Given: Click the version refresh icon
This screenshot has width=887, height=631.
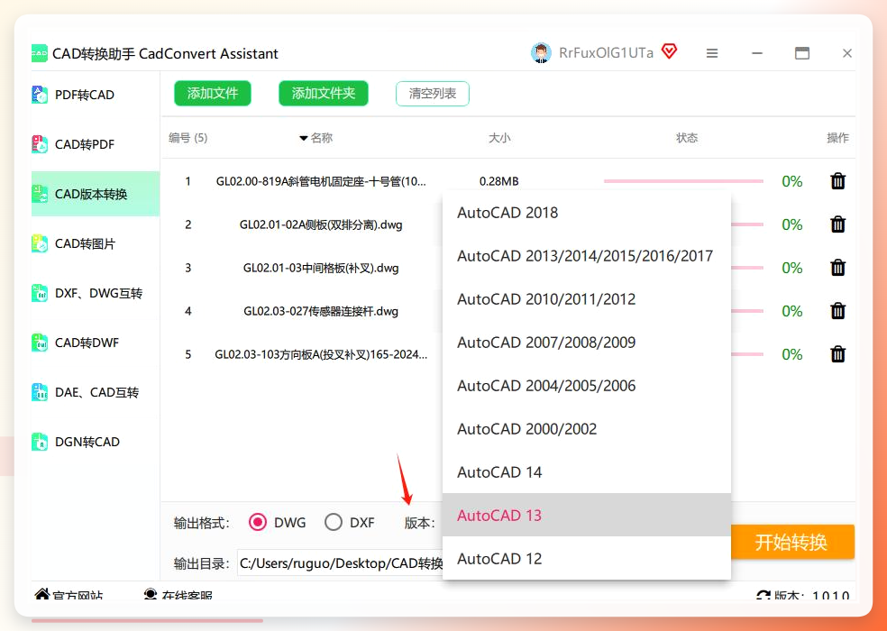Looking at the screenshot, I should [764, 595].
